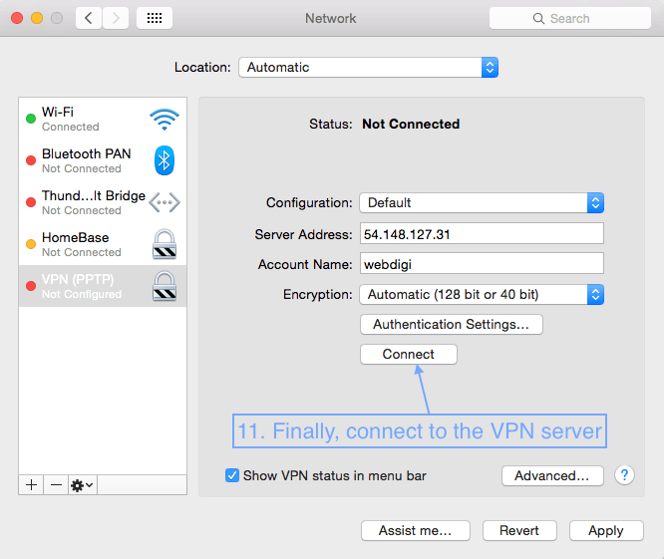Image resolution: width=664 pixels, height=559 pixels.
Task: Click the VPN (PPTP) lock icon
Action: 165,286
